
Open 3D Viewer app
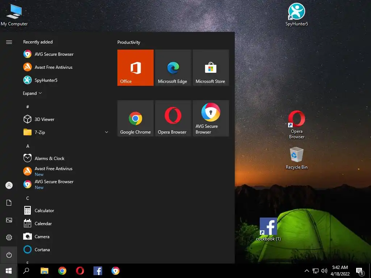click(x=66, y=119)
